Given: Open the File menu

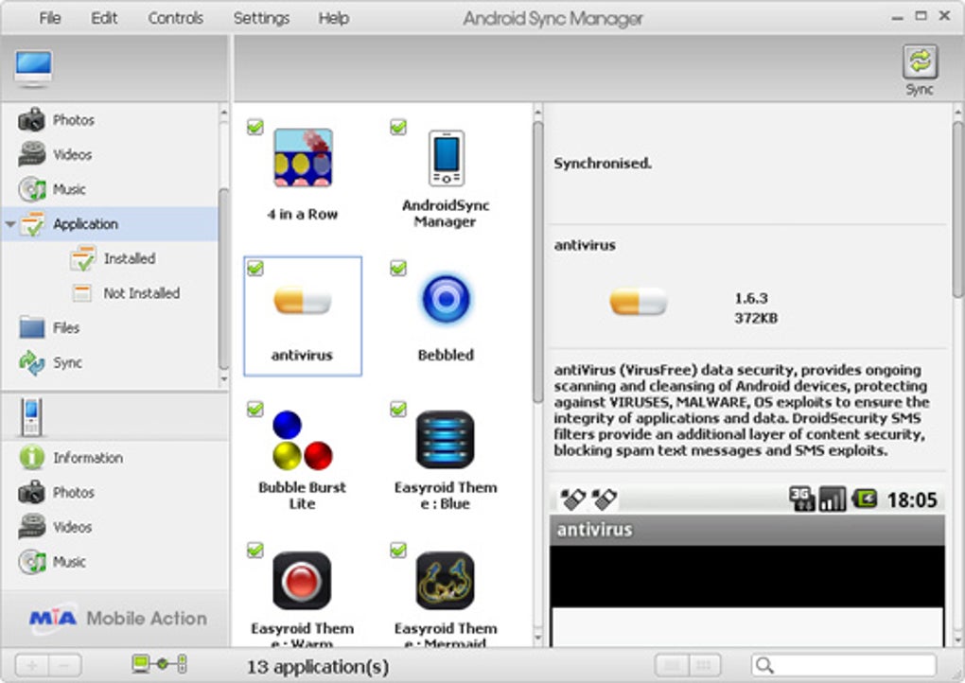Looking at the screenshot, I should pyautogui.click(x=50, y=19).
